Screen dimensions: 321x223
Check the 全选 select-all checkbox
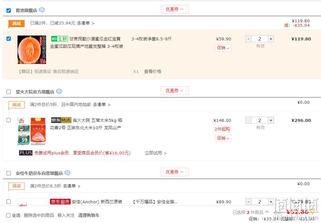pyautogui.click(x=8, y=216)
